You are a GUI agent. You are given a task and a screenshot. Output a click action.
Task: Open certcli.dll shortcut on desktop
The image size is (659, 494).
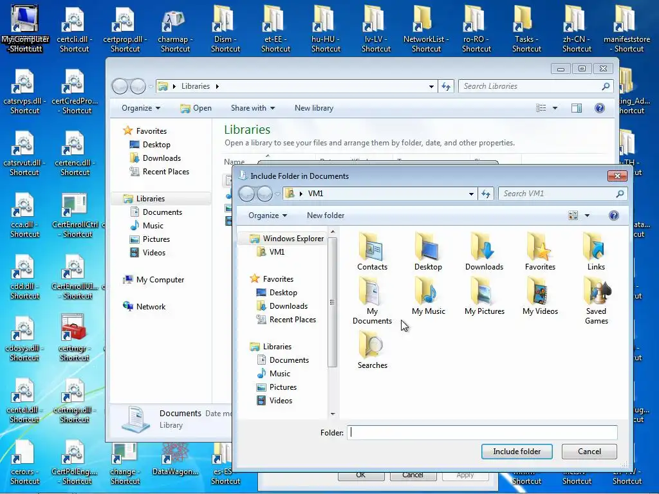[x=75, y=30]
